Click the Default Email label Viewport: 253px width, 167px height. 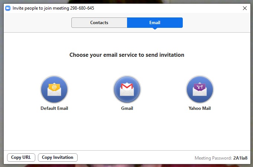(x=54, y=108)
